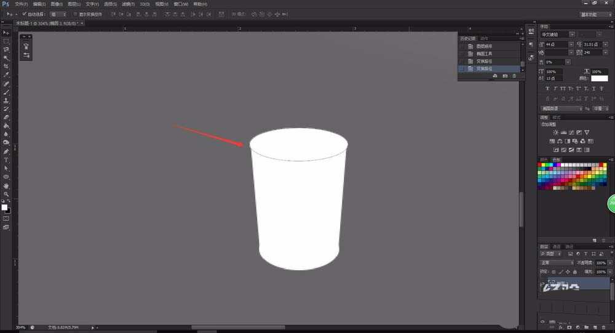Select the Horizontal Type tool

coord(6,160)
